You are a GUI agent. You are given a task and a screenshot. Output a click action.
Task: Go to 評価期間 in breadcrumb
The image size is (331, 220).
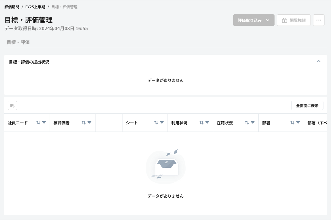12,7
